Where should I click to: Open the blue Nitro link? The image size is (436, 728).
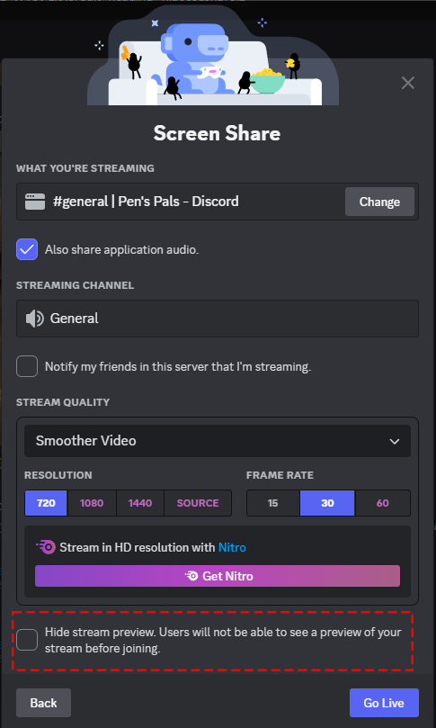click(232, 547)
